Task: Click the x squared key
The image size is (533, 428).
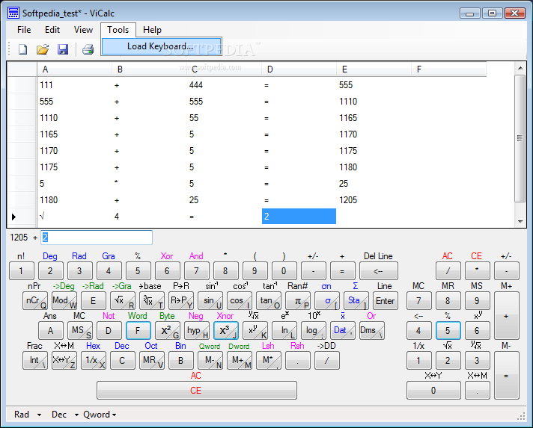Action: click(168, 331)
